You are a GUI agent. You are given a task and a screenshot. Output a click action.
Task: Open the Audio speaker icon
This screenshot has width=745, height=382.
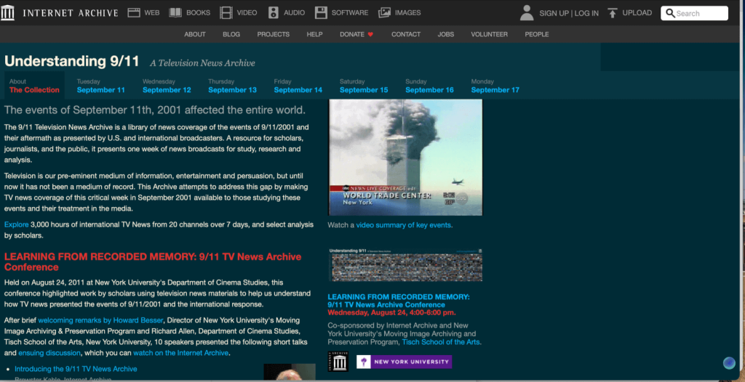274,13
